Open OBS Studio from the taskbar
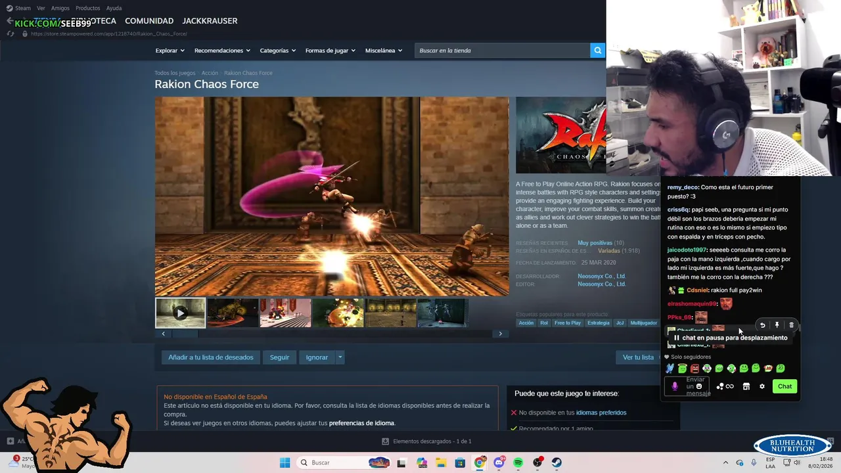The width and height of the screenshot is (841, 473). point(537,462)
